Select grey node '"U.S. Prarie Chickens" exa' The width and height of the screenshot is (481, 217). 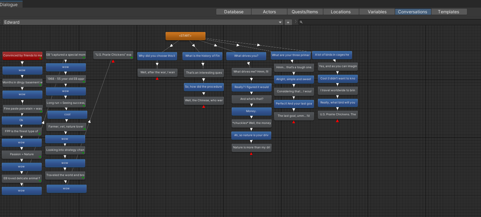tap(114, 55)
